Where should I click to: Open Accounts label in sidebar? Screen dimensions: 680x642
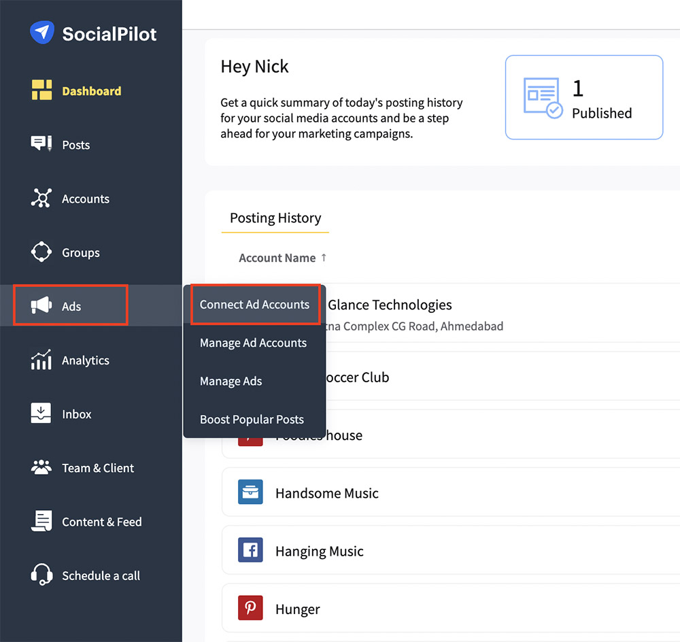86,199
